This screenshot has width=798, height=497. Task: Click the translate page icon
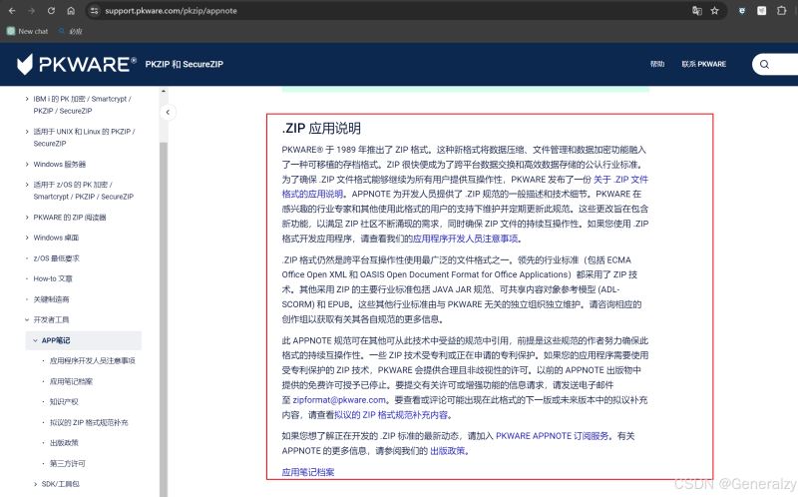697,11
